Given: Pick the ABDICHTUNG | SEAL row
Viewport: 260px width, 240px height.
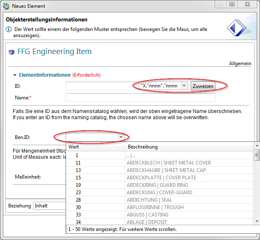Looking at the screenshot, I should point(149,200).
